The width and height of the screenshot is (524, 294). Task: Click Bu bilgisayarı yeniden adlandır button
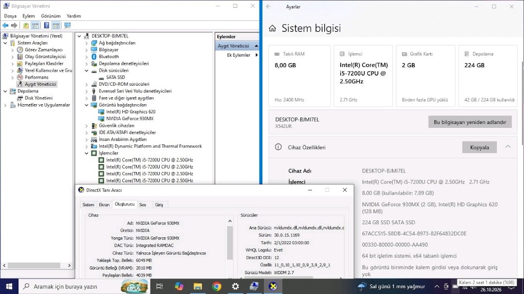pyautogui.click(x=470, y=122)
